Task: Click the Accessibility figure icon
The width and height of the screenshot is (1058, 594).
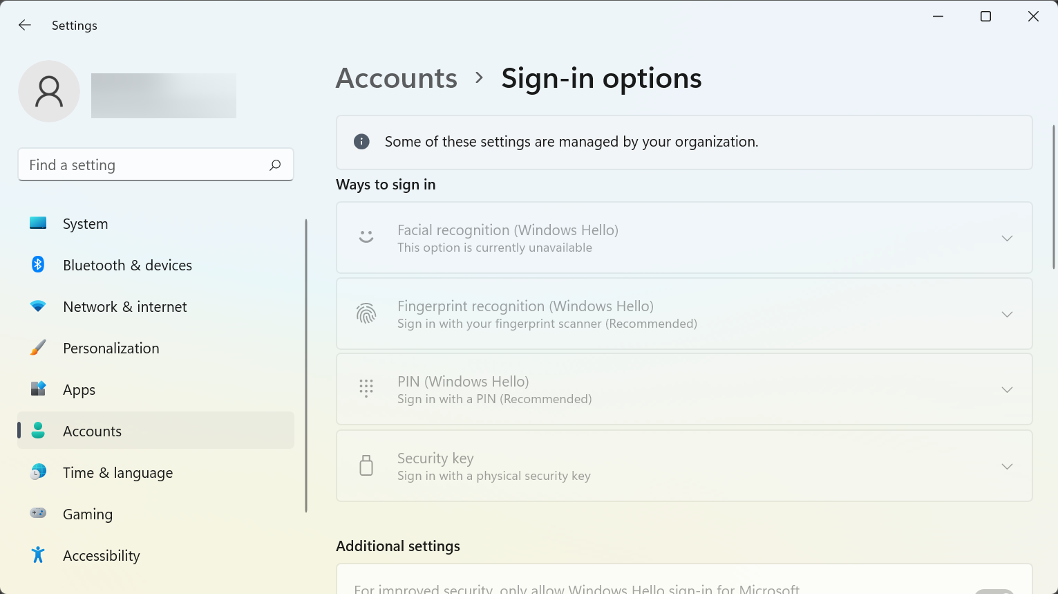Action: tap(38, 555)
